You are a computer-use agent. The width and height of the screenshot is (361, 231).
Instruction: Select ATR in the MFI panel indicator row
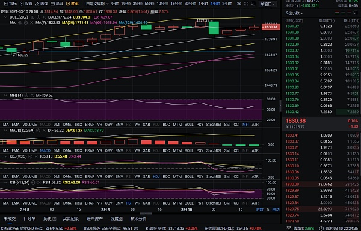pyautogui.click(x=255, y=125)
